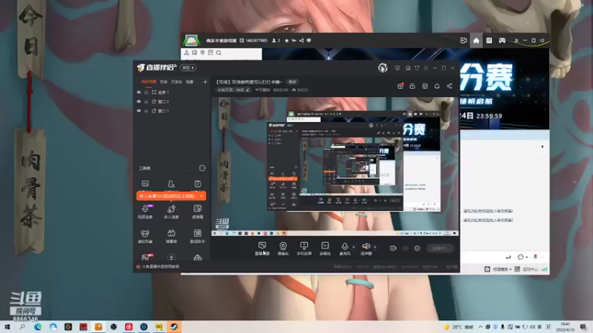Toggle visibility eye for 窗口 2 source
The image size is (593, 333).
point(139,101)
